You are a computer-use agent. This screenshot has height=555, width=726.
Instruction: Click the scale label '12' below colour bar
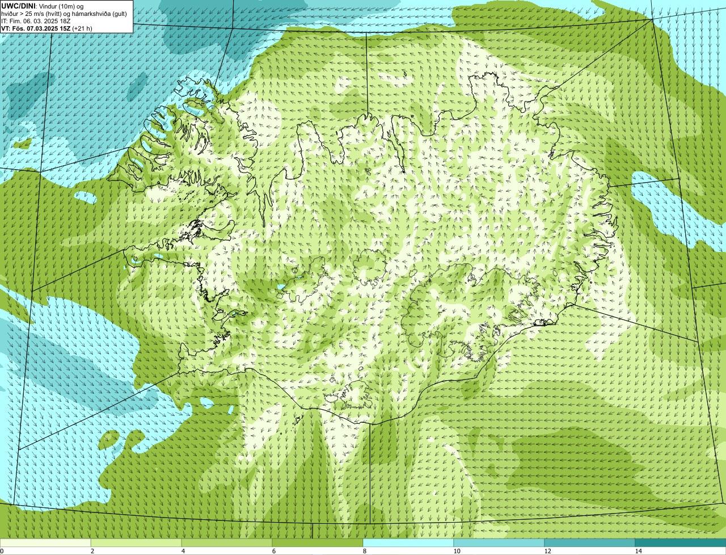(x=547, y=551)
